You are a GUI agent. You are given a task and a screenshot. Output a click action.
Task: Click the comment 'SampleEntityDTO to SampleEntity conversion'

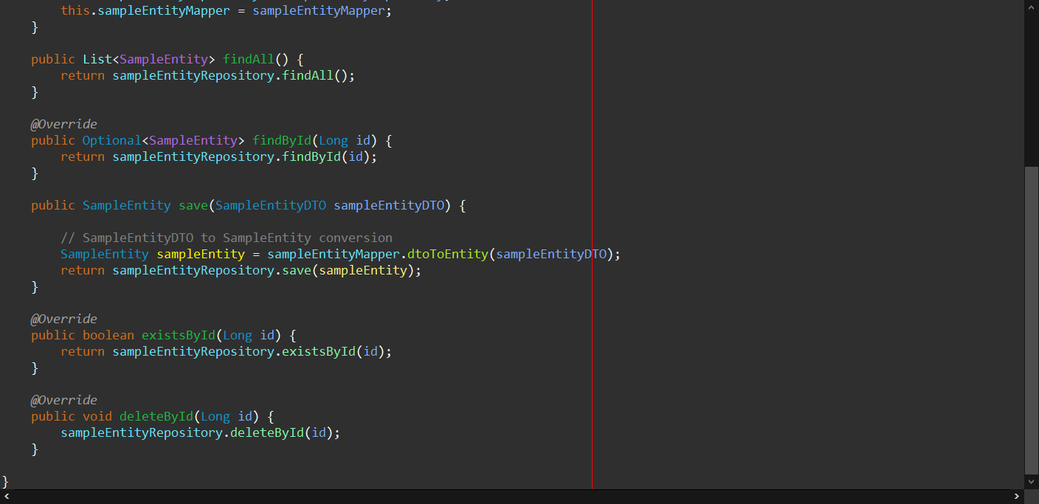[x=227, y=238]
